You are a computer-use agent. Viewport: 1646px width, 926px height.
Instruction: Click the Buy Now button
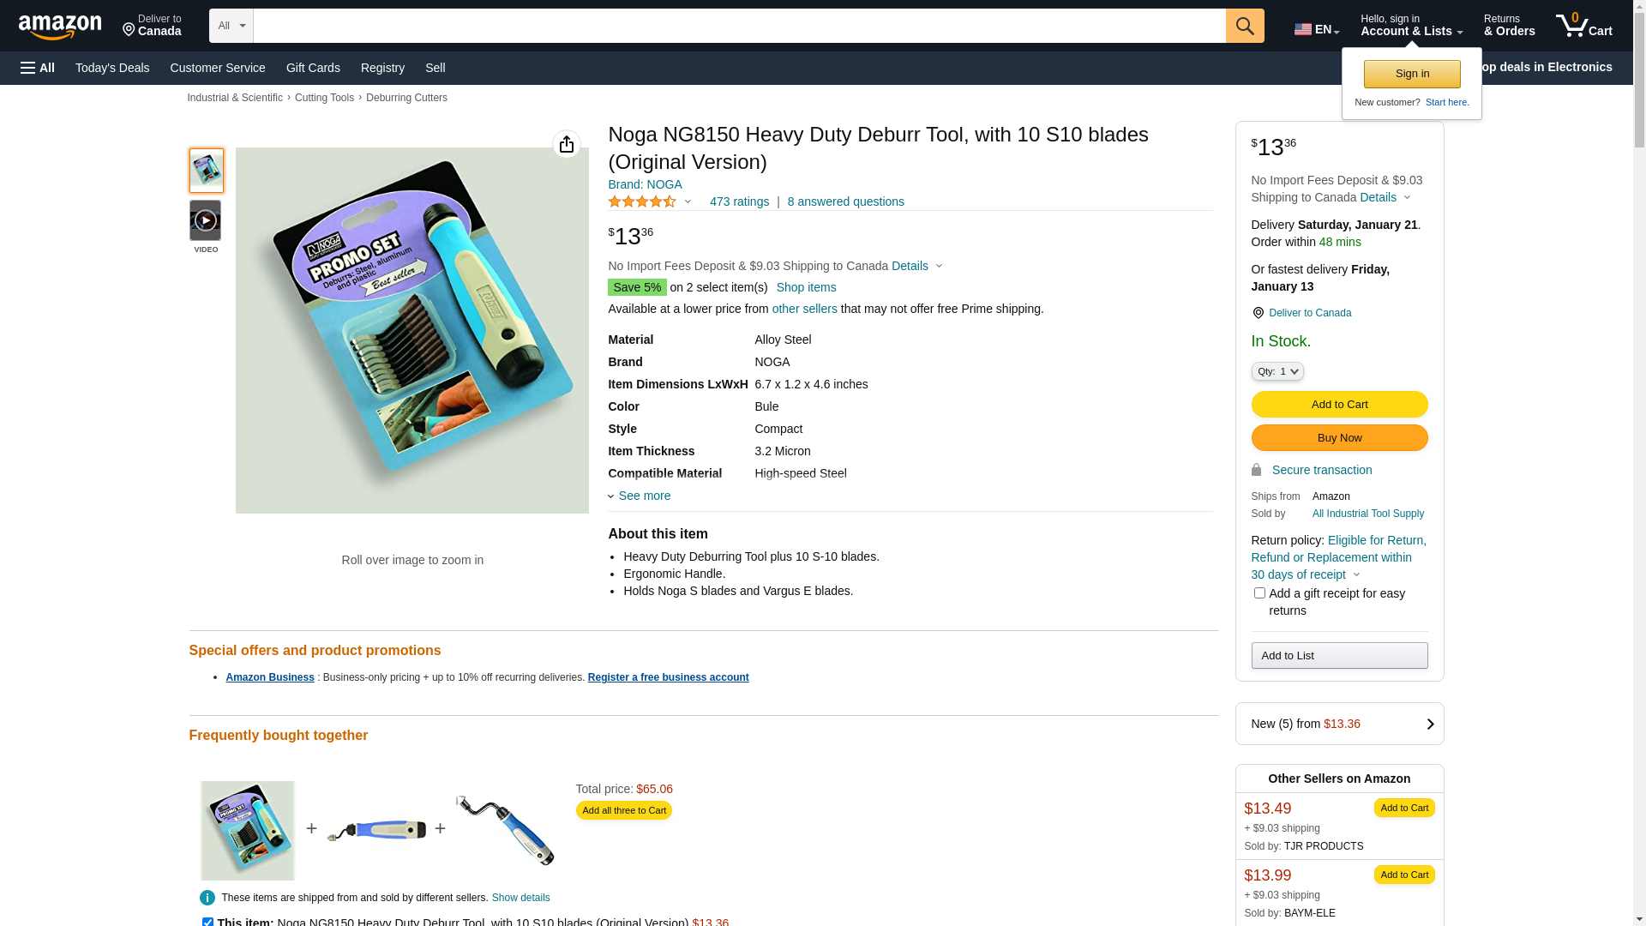(1338, 437)
